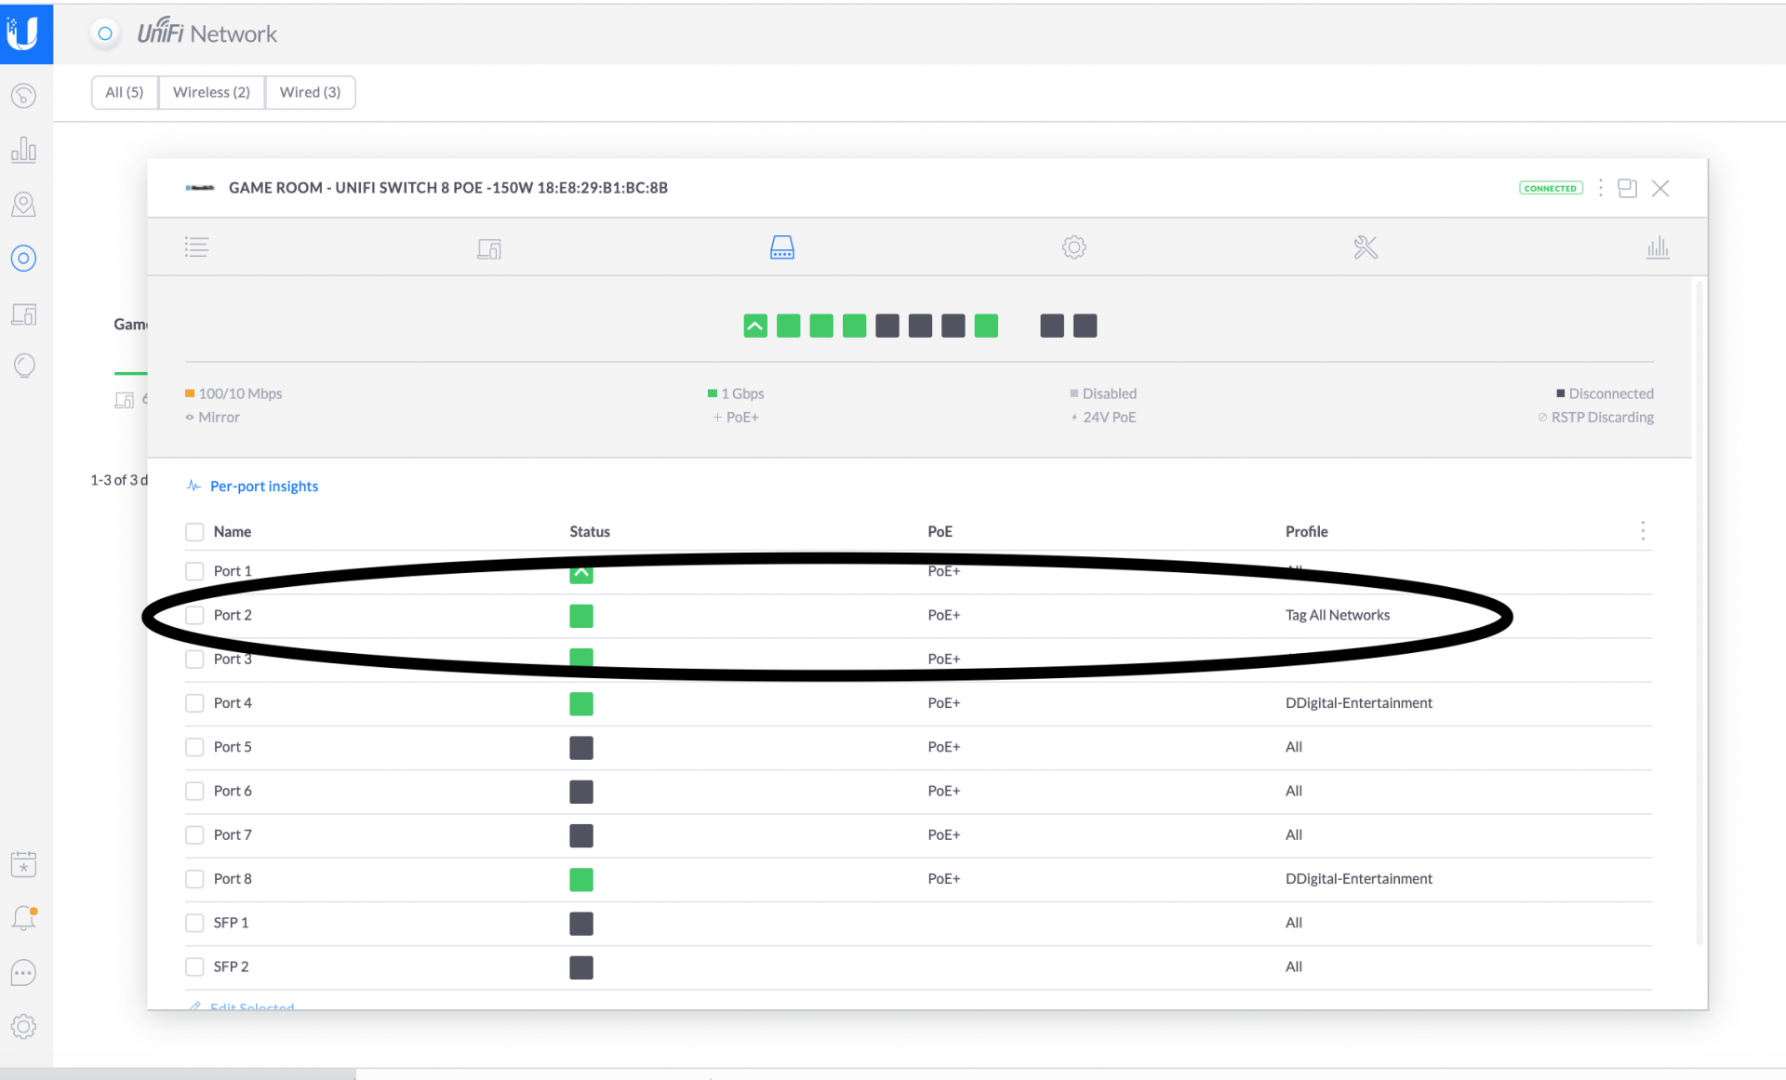Select port 8 green square in diagram
Screen dimensions: 1786x1080
[x=986, y=326]
